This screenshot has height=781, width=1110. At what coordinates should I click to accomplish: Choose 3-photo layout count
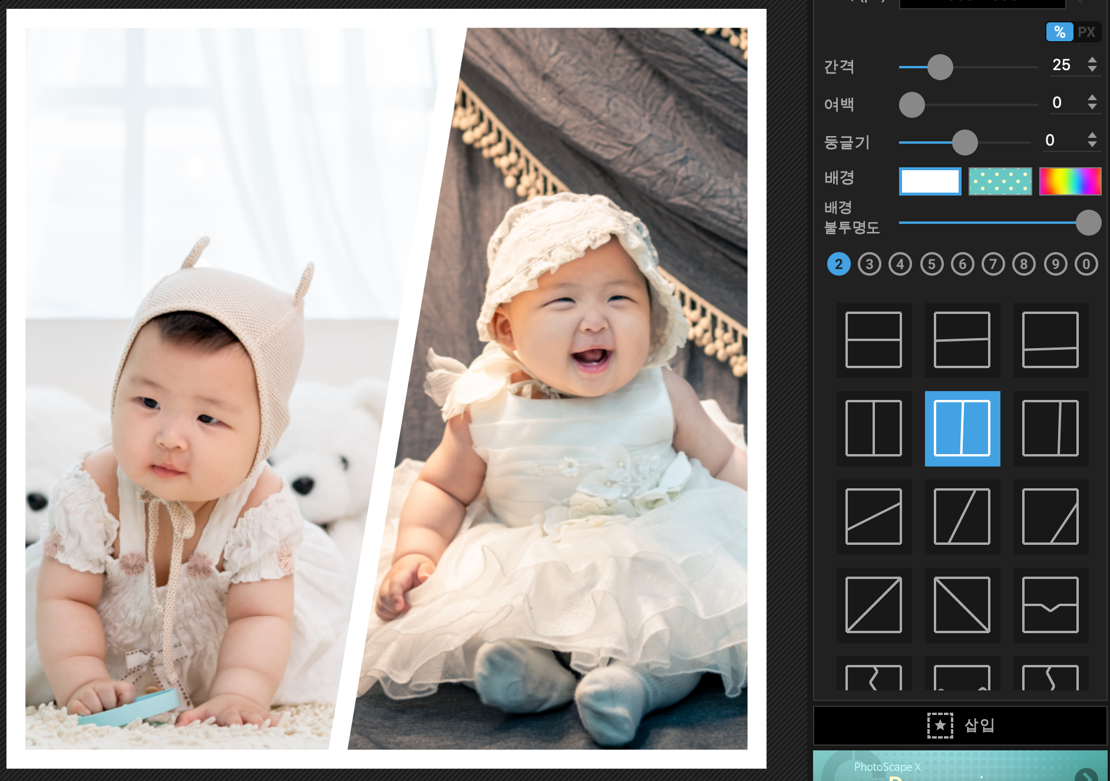pos(870,264)
